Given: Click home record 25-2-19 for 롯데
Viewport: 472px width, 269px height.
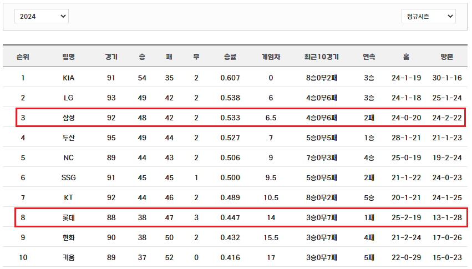Looking at the screenshot, I should click(x=407, y=217).
